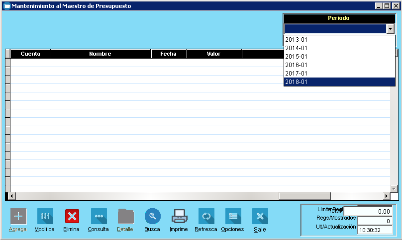Screen dimensions: 402x240
Task: Click the Agrega plus icon
Action: [18, 216]
